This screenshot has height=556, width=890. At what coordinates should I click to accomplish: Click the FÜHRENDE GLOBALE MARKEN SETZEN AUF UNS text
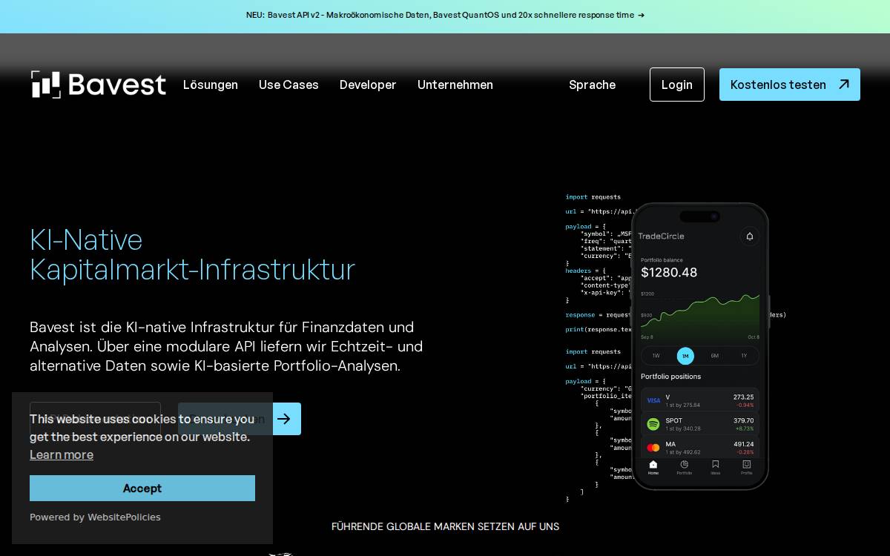445,526
